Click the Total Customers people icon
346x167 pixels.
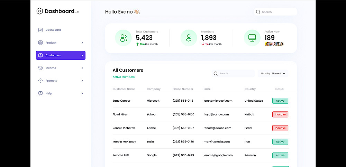124,38
